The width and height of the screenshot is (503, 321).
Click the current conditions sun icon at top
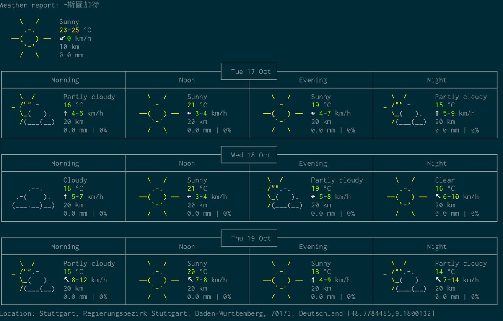tap(31, 39)
